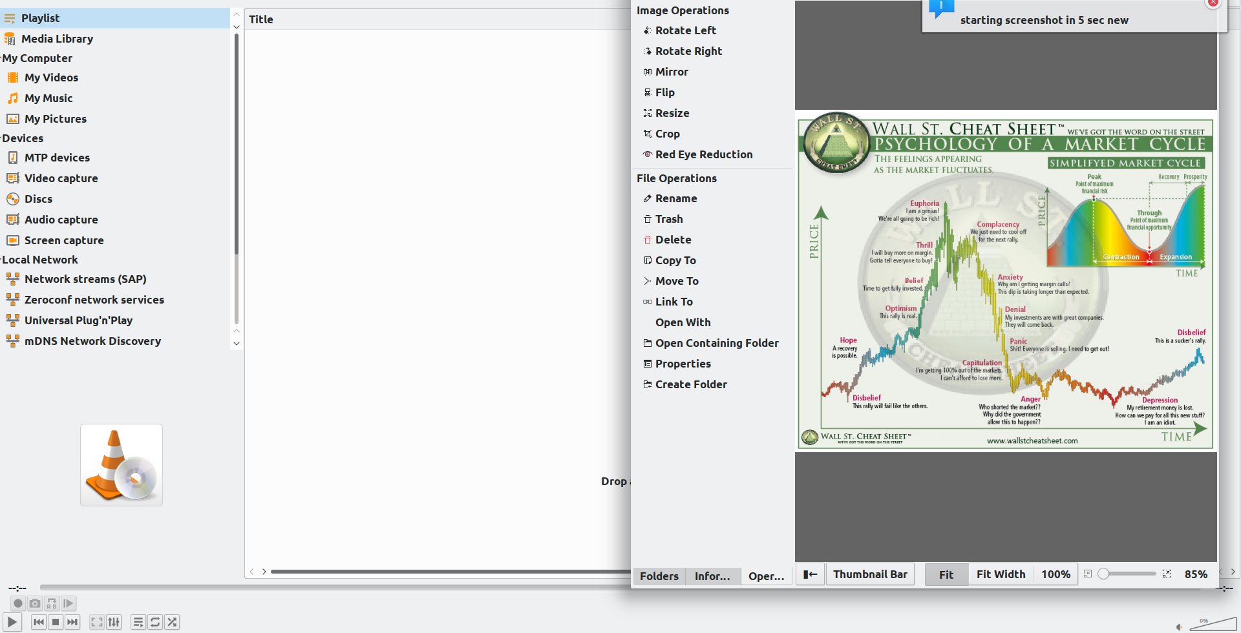Stop playback with the Stop button
Image resolution: width=1241 pixels, height=633 pixels.
56,622
